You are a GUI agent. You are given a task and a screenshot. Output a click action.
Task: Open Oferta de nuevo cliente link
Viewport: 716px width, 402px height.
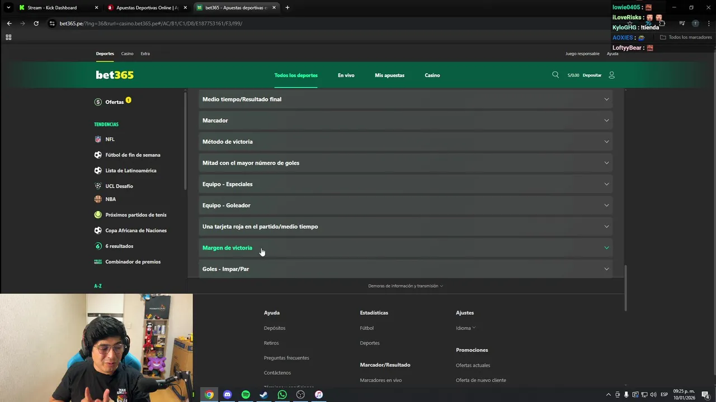click(x=481, y=380)
